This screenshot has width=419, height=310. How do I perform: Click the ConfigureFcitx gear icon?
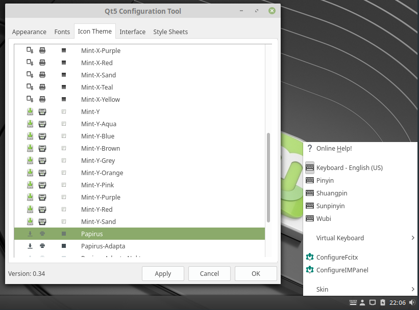(309, 257)
